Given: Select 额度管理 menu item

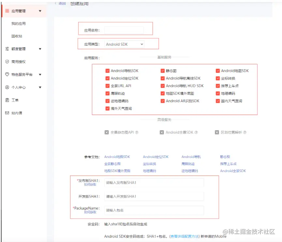Looking at the screenshot, I should click(19, 49).
